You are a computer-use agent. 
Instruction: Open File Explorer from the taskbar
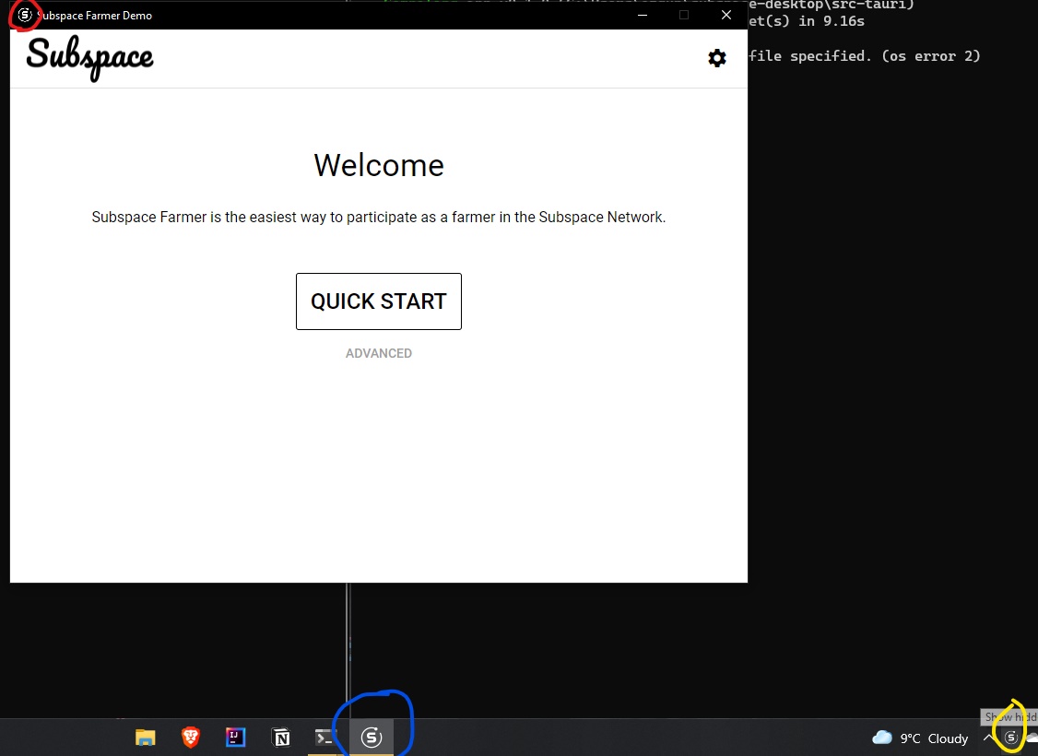[x=145, y=738]
